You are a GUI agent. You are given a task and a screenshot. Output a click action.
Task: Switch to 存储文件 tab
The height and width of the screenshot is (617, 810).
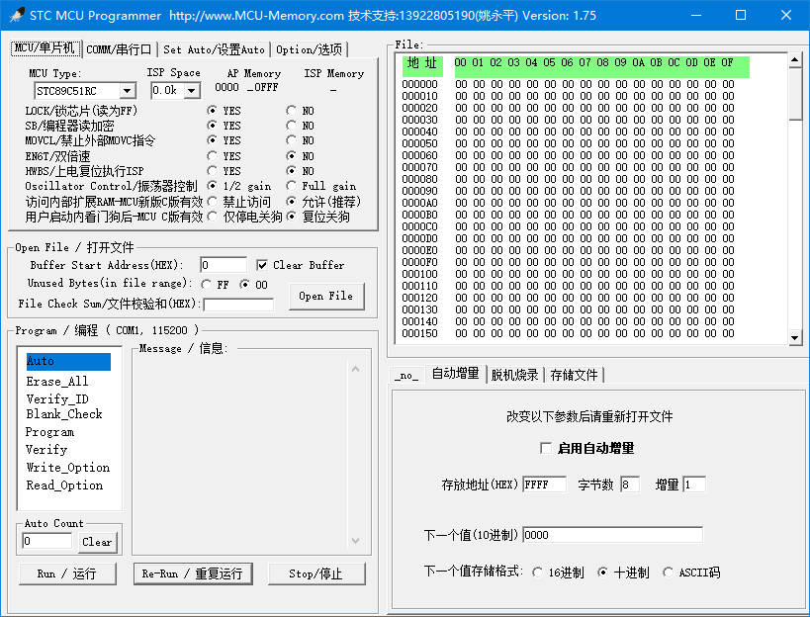[574, 375]
